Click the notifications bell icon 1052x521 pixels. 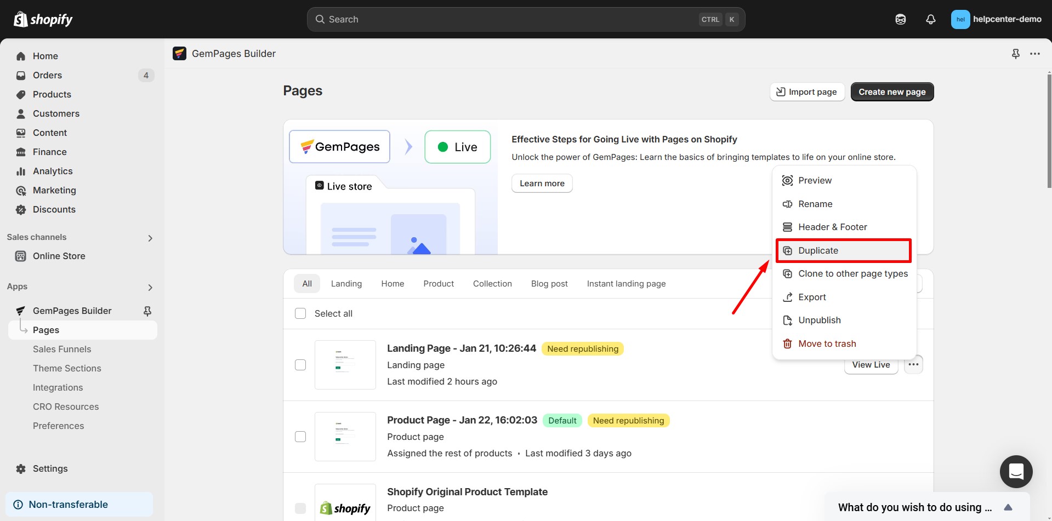[x=930, y=19]
